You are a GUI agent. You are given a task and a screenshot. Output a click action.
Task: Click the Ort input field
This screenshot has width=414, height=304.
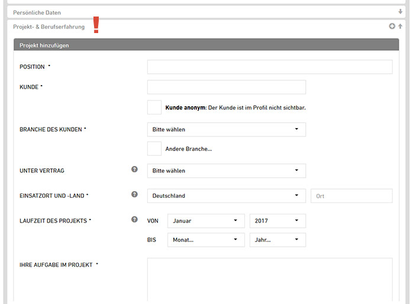tap(351, 196)
